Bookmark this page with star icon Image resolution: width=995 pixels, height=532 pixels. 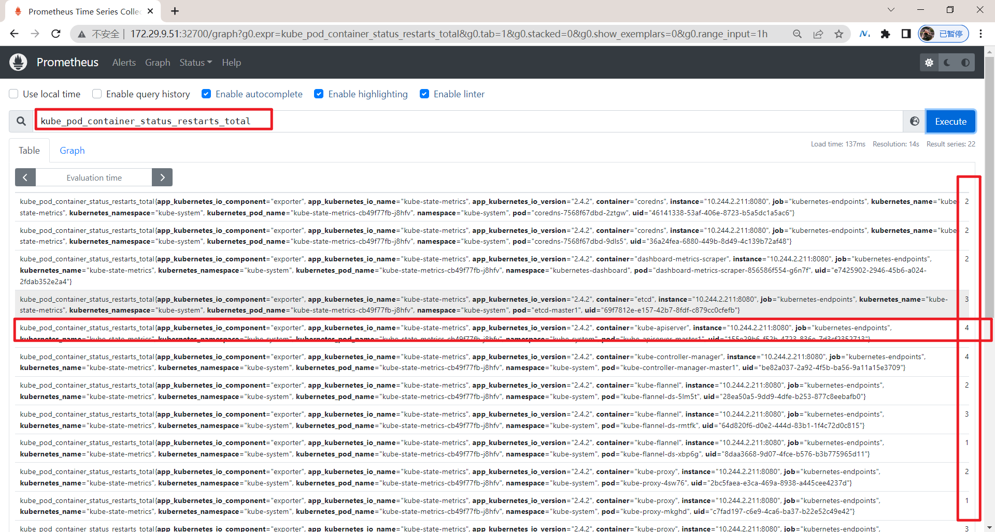click(x=839, y=34)
